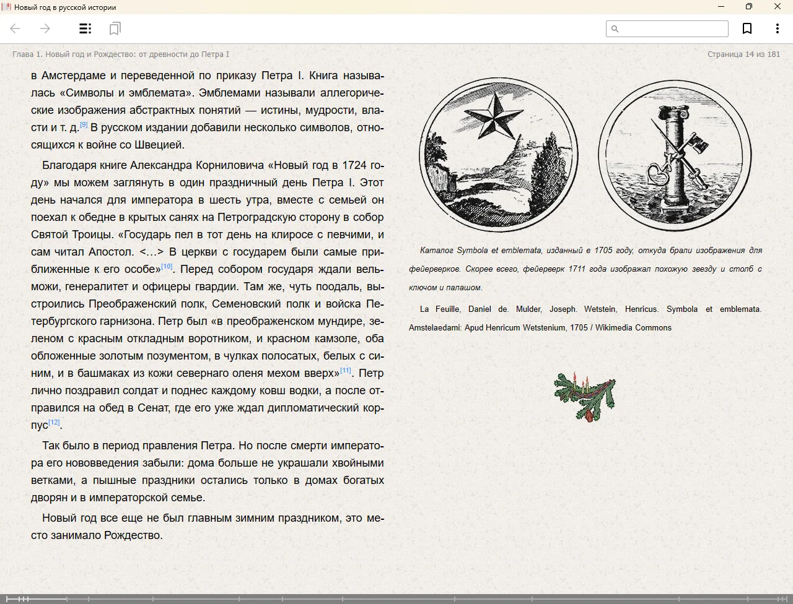Open the three-dot more options menu
793x604 pixels.
(x=777, y=28)
